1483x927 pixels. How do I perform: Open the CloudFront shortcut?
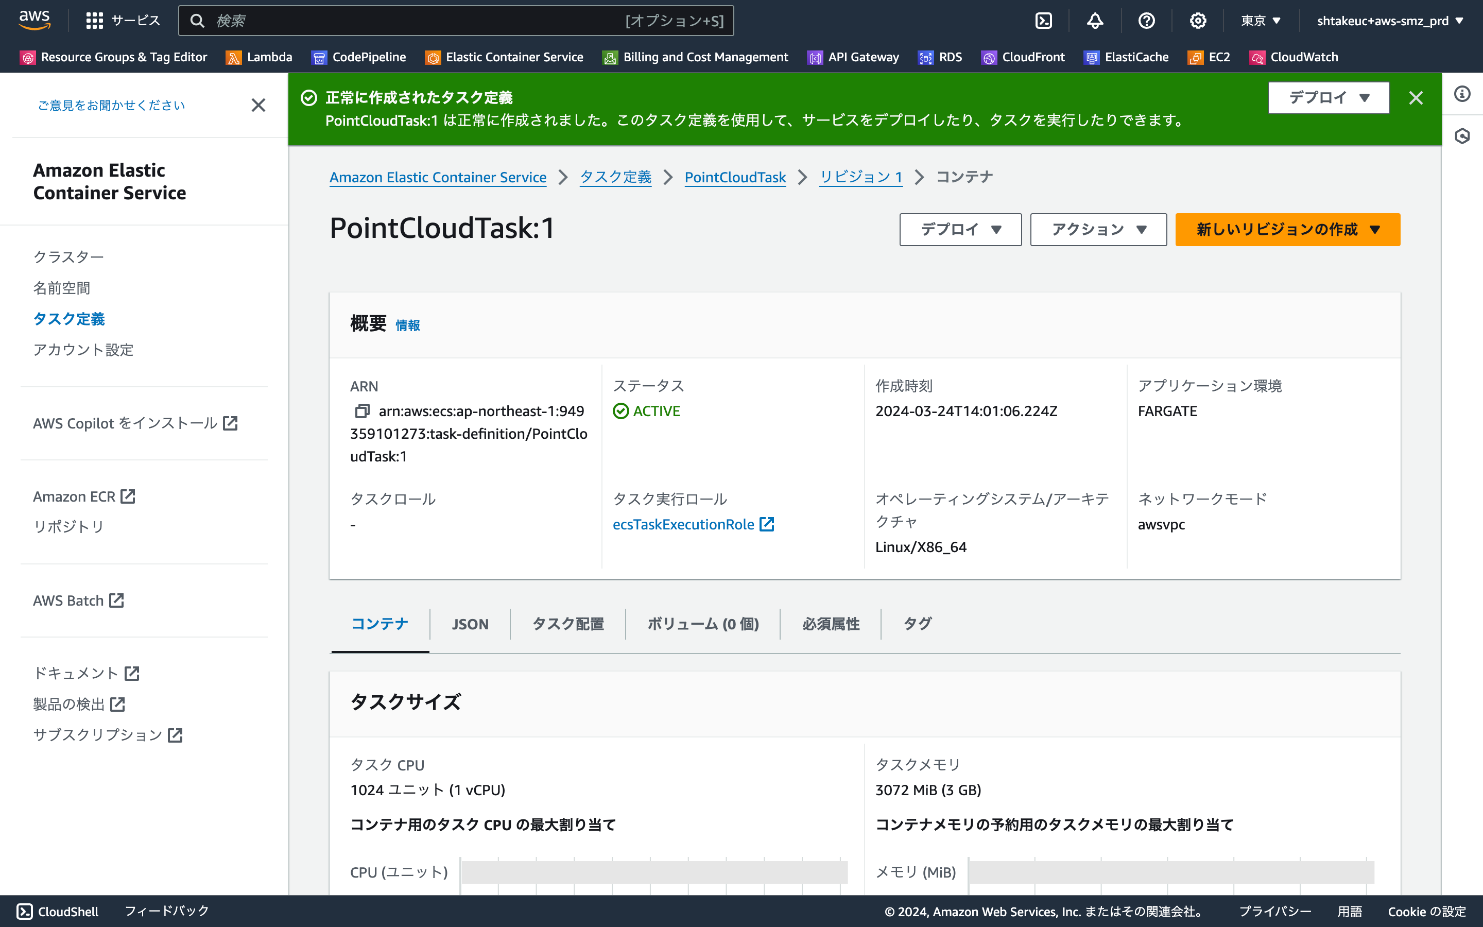pos(1023,57)
